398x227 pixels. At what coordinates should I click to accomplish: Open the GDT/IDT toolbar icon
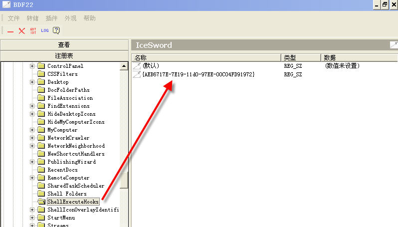point(33,31)
